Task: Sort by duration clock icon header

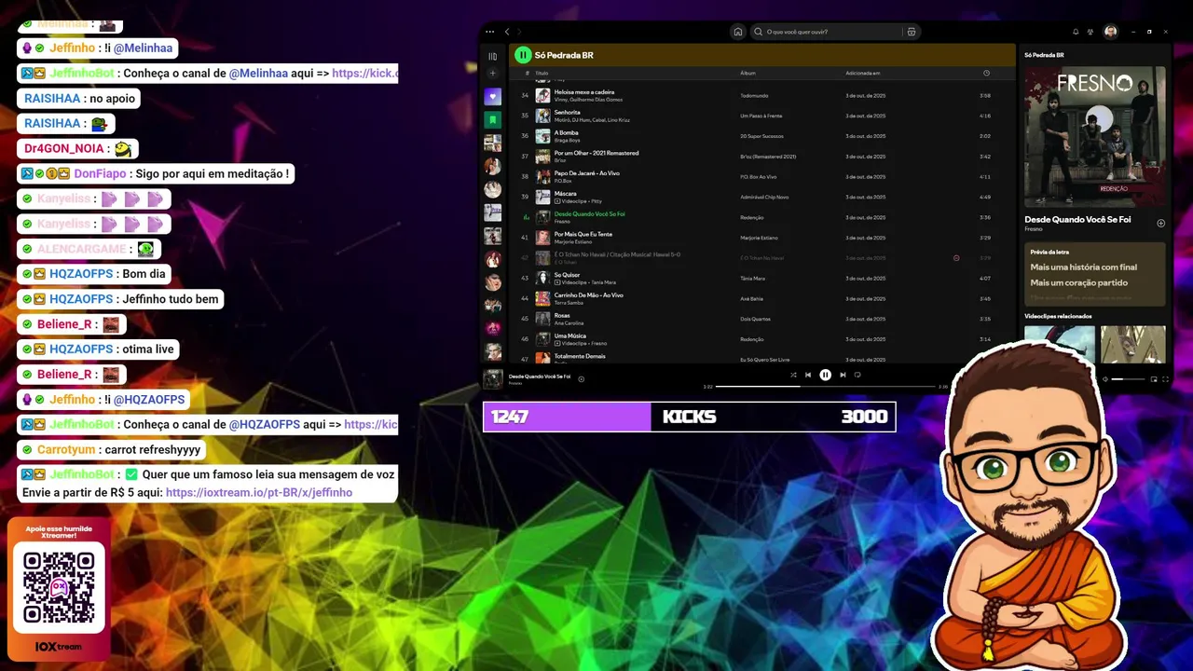Action: point(986,73)
